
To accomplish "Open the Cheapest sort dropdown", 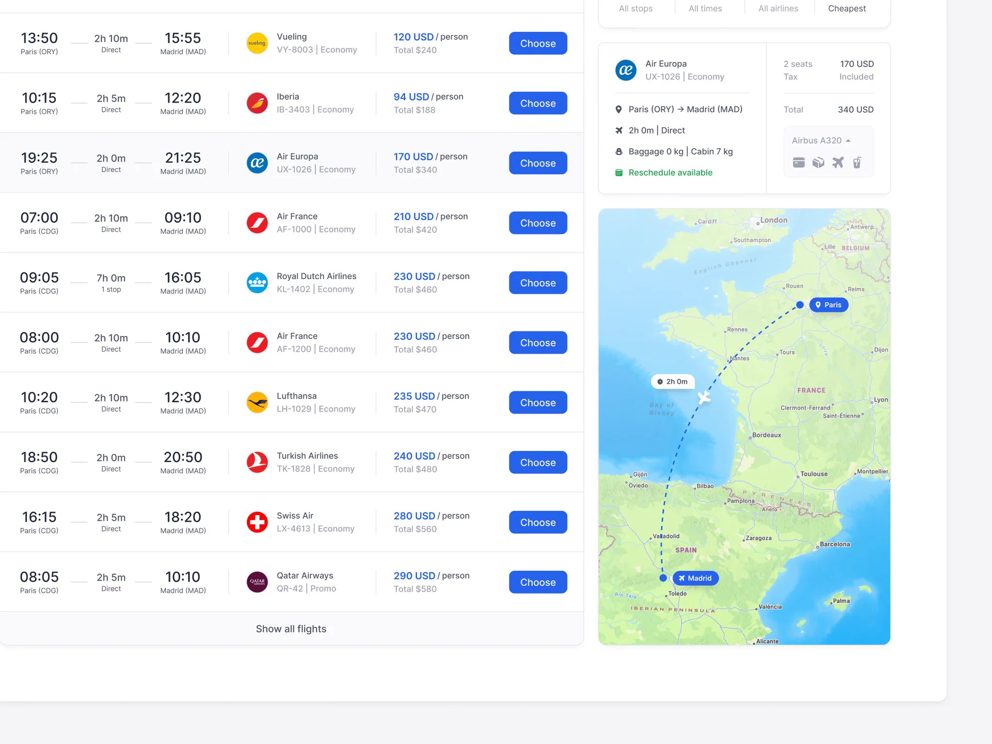I will [x=847, y=8].
